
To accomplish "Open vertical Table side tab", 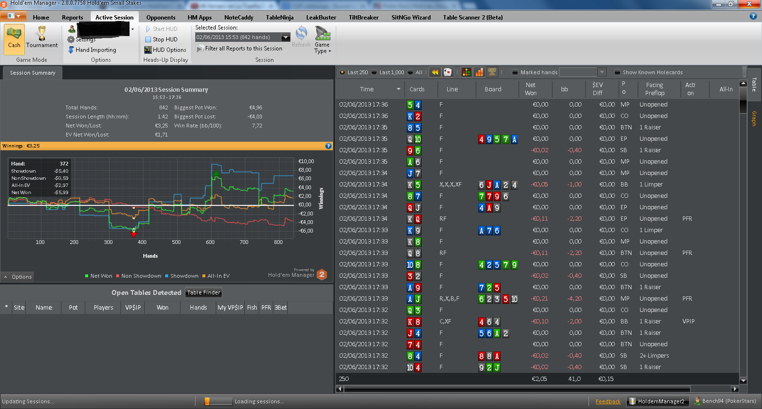I will coord(754,84).
